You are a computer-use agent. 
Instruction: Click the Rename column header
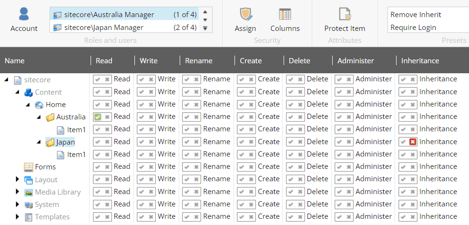click(x=199, y=61)
